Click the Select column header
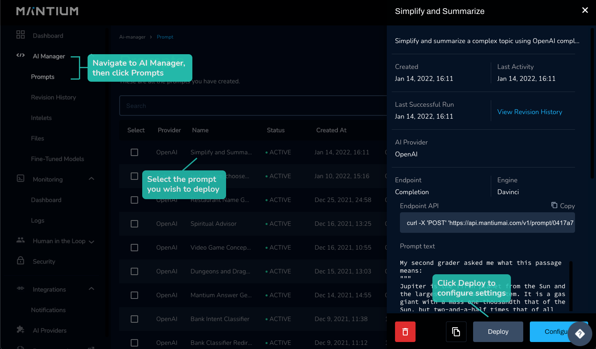The width and height of the screenshot is (596, 349). 136,130
